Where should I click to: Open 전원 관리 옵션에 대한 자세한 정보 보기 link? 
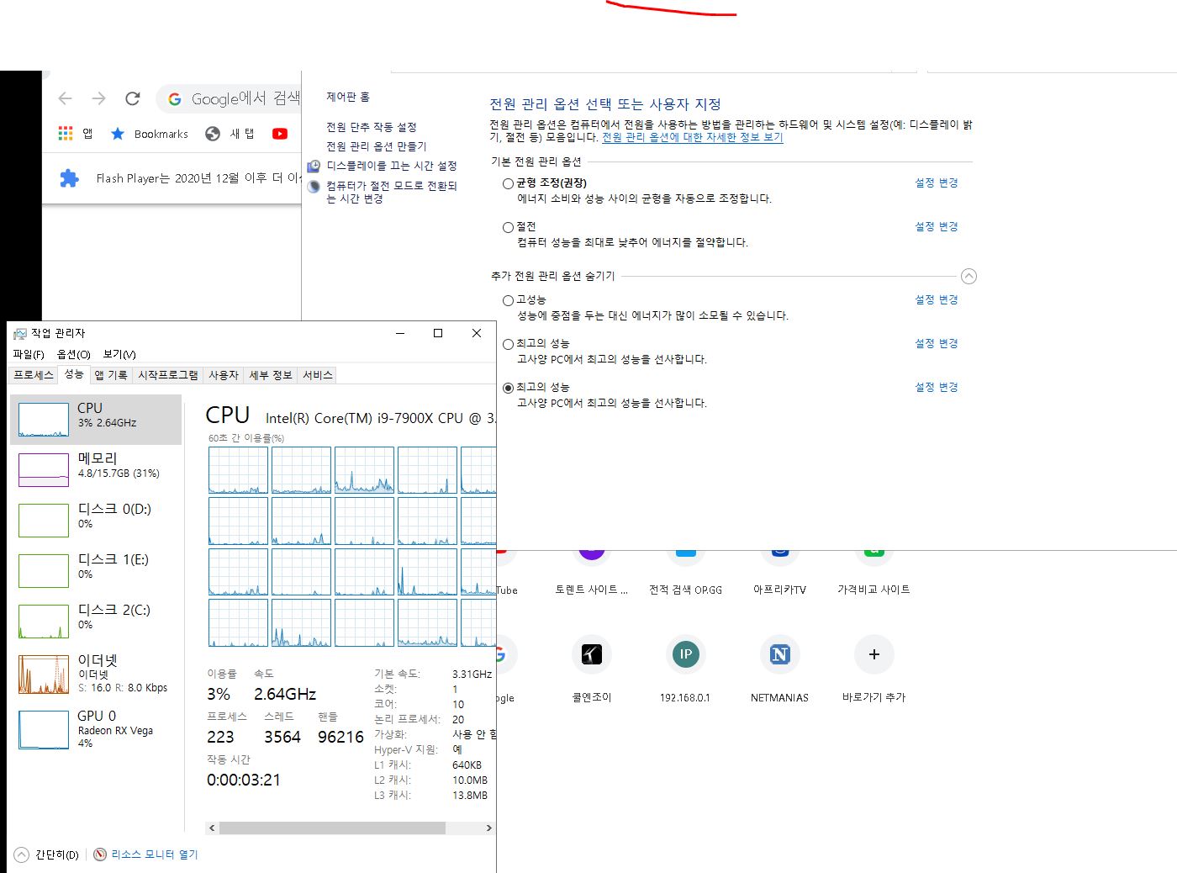point(693,137)
